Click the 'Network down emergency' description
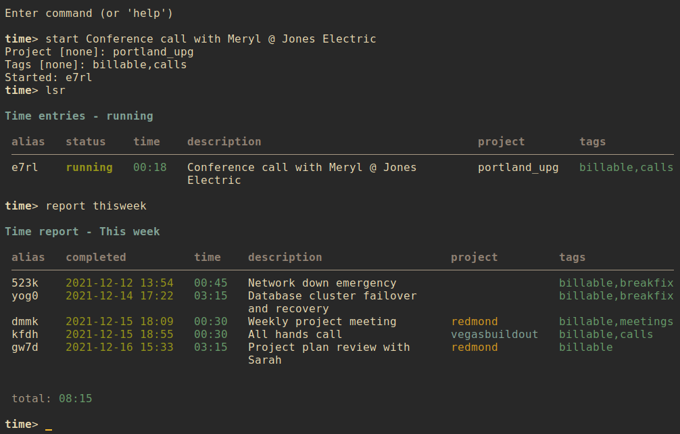Viewport: 680px width, 434px height. 322,283
